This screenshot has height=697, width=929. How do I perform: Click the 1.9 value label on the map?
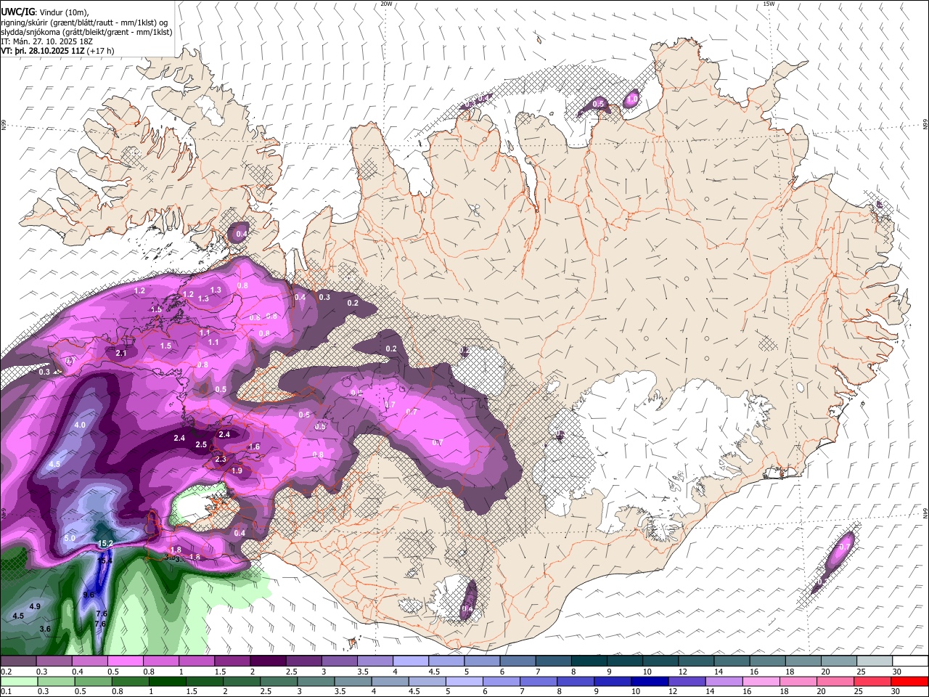[x=237, y=470]
